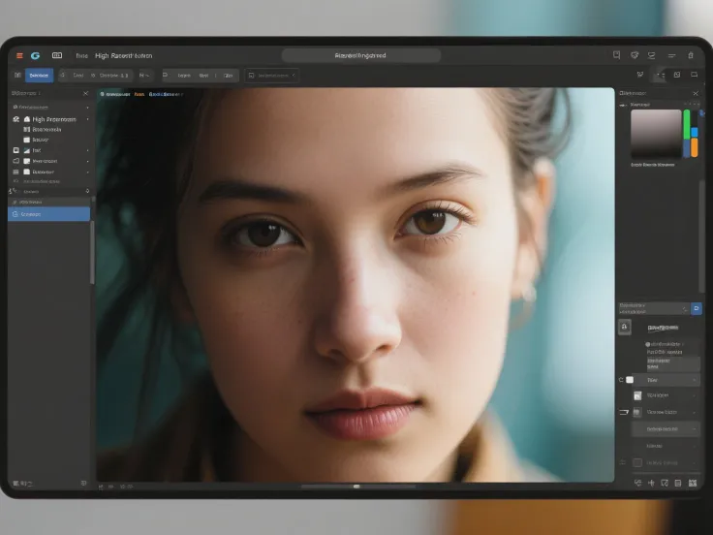The image size is (713, 535).
Task: Click the bookmark icon in the title bar
Action: (x=616, y=55)
